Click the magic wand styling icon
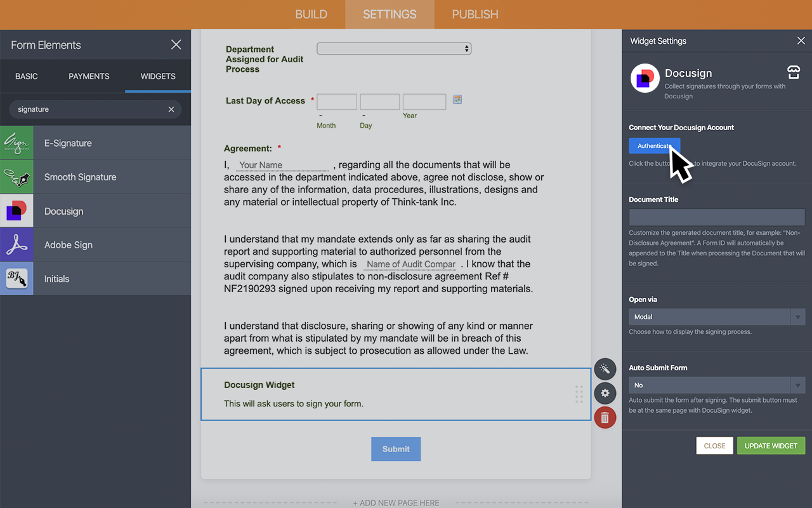812x508 pixels. click(x=605, y=369)
